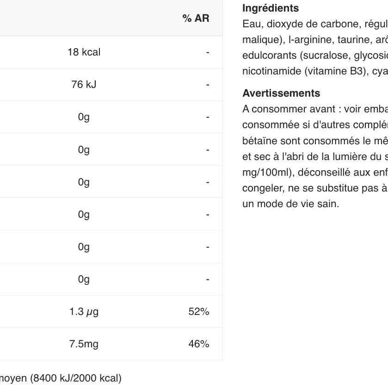Click the text 'nicotinamide (vitamine B3)'
The image size is (388, 388).
click(x=304, y=71)
